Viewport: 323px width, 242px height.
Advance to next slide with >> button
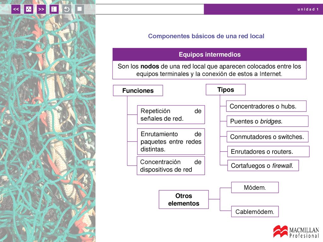tap(41, 9)
